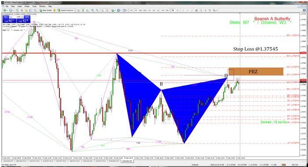Open the View menu
The height and width of the screenshot is (167, 308).
tap(13, 6)
